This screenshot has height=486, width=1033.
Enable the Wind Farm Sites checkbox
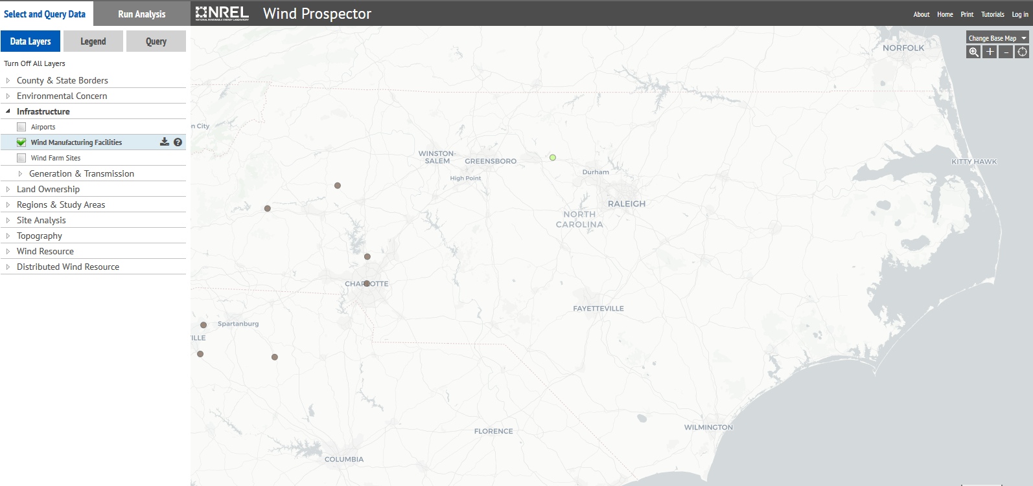[x=21, y=158]
